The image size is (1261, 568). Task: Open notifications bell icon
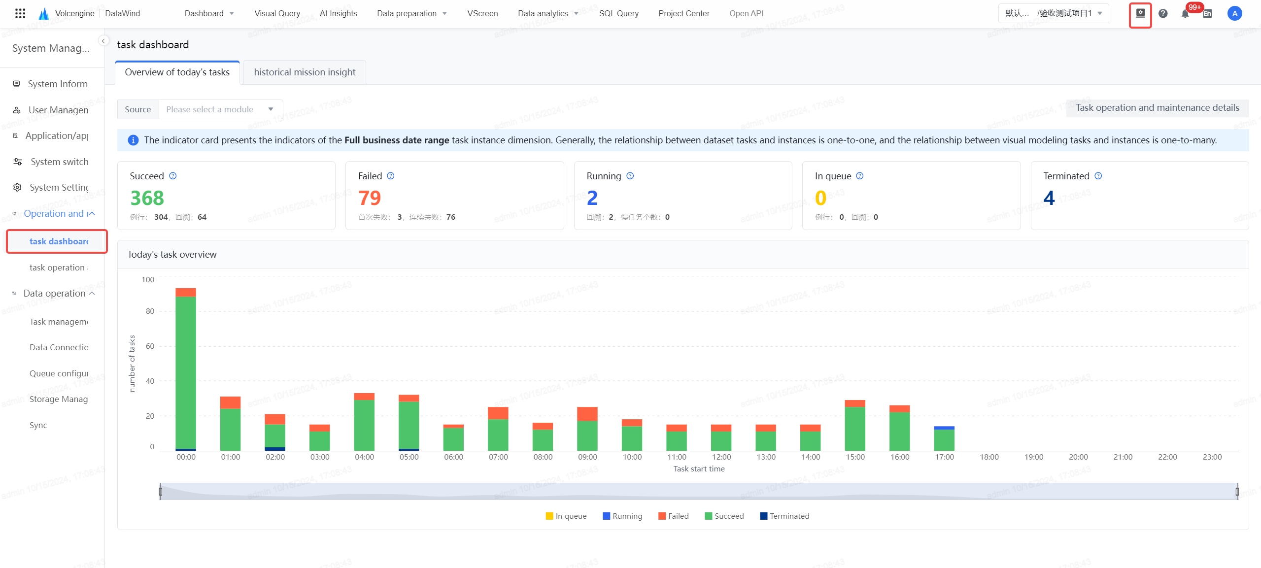(x=1185, y=14)
